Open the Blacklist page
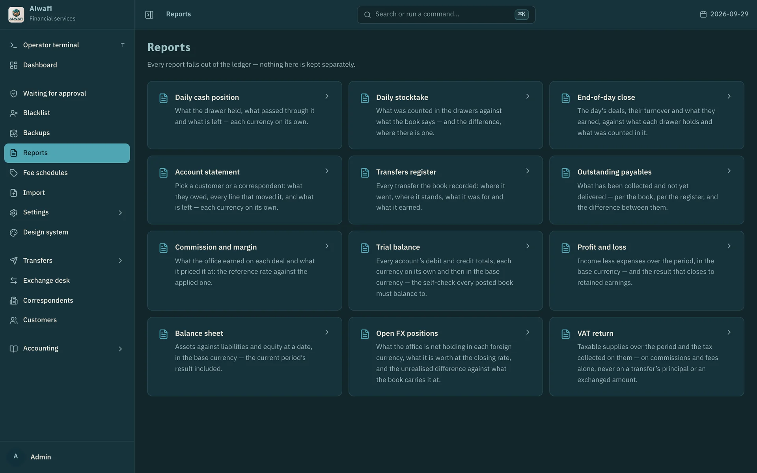 click(67, 113)
